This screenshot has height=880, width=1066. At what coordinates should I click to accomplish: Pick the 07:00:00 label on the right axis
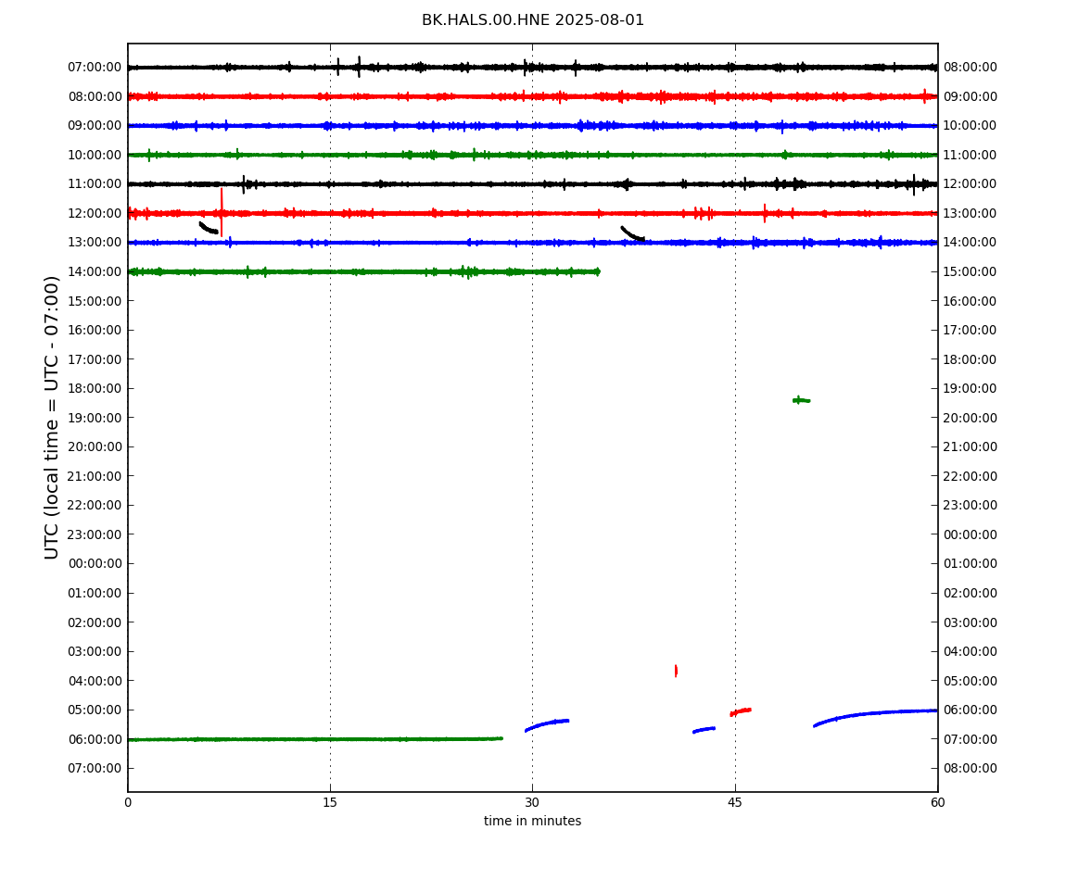[x=971, y=739]
